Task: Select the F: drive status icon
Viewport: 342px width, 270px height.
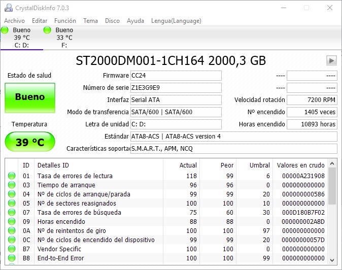Action: coord(48,30)
